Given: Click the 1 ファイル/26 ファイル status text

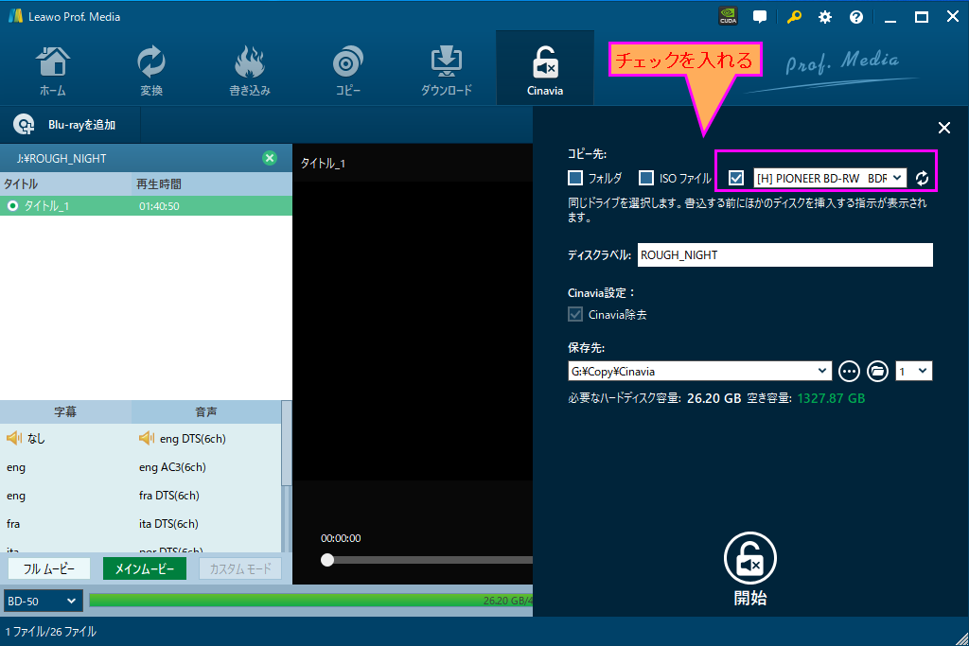Looking at the screenshot, I should point(51,632).
